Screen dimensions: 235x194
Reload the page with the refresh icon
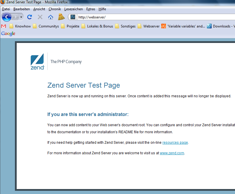pos(30,17)
